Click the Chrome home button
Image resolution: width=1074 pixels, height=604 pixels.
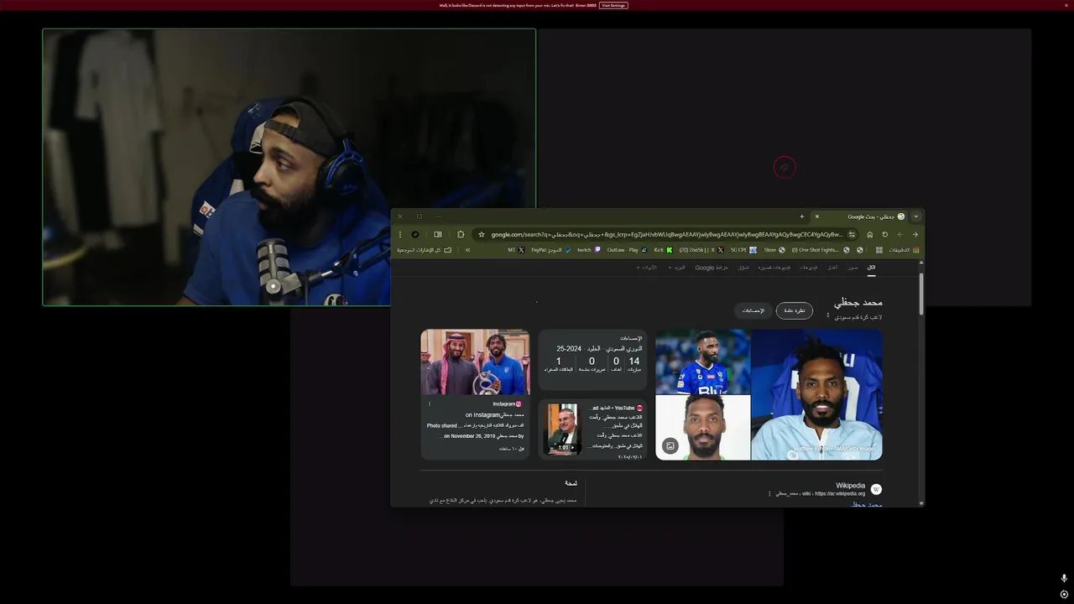coord(869,235)
